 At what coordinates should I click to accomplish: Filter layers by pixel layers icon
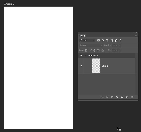click(x=98, y=40)
